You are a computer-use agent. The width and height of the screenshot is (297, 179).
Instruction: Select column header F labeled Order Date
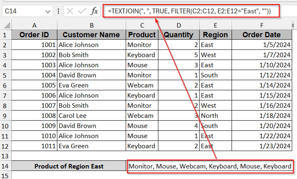261,26
